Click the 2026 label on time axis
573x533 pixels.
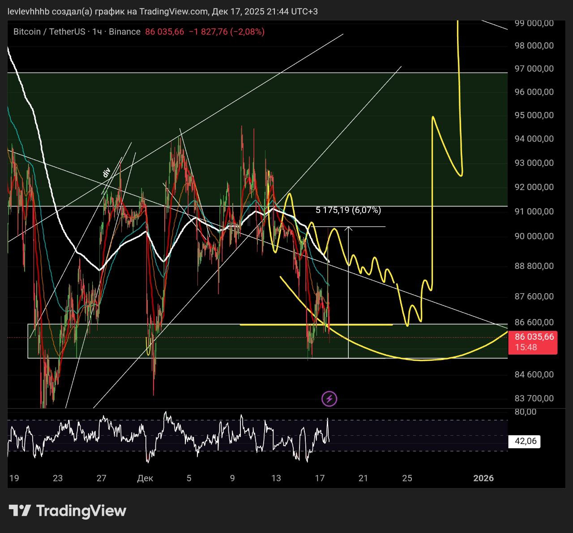483,478
